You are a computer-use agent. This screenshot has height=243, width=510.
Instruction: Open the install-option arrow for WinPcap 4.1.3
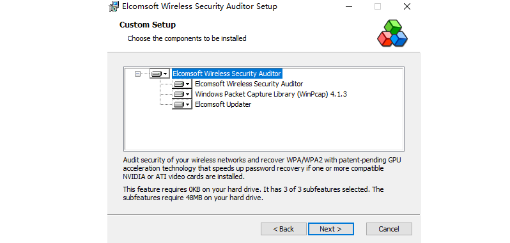[x=187, y=95]
